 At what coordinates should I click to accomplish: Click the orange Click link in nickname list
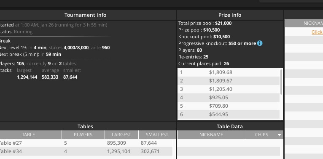[317, 32]
